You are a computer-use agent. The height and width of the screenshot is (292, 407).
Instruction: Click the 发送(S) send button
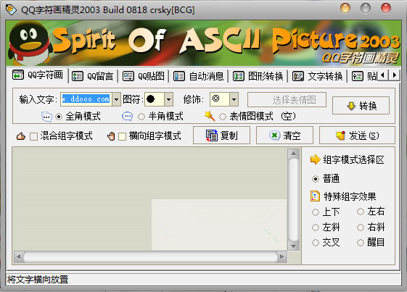[x=357, y=135]
